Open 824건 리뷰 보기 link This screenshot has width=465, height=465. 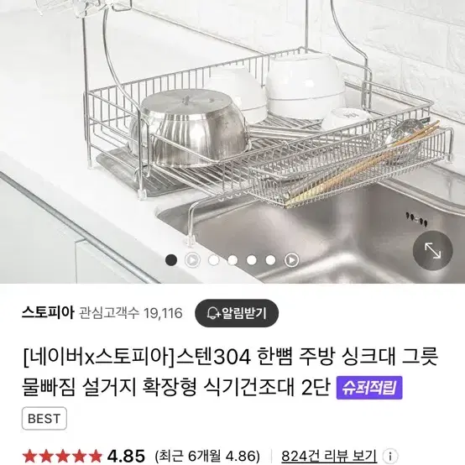(329, 456)
